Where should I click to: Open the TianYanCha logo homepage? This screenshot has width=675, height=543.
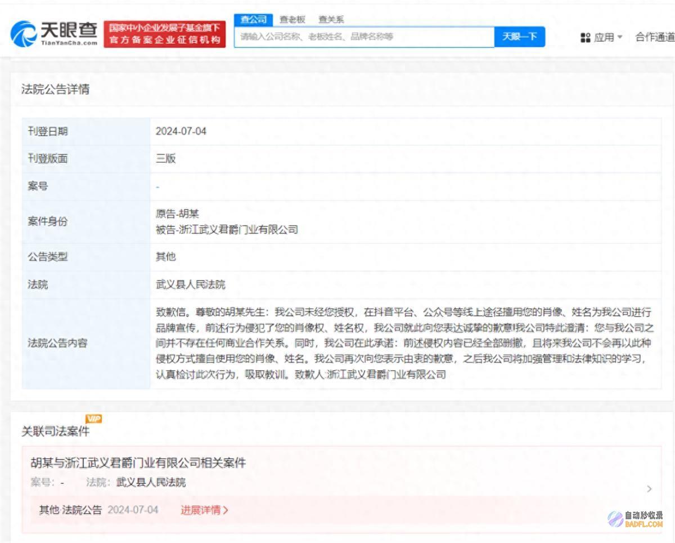(54, 33)
